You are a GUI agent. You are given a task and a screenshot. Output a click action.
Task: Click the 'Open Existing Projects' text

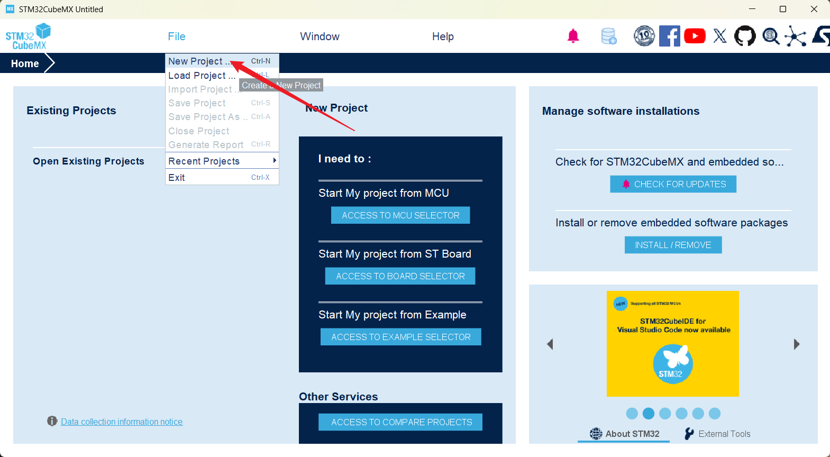(88, 161)
